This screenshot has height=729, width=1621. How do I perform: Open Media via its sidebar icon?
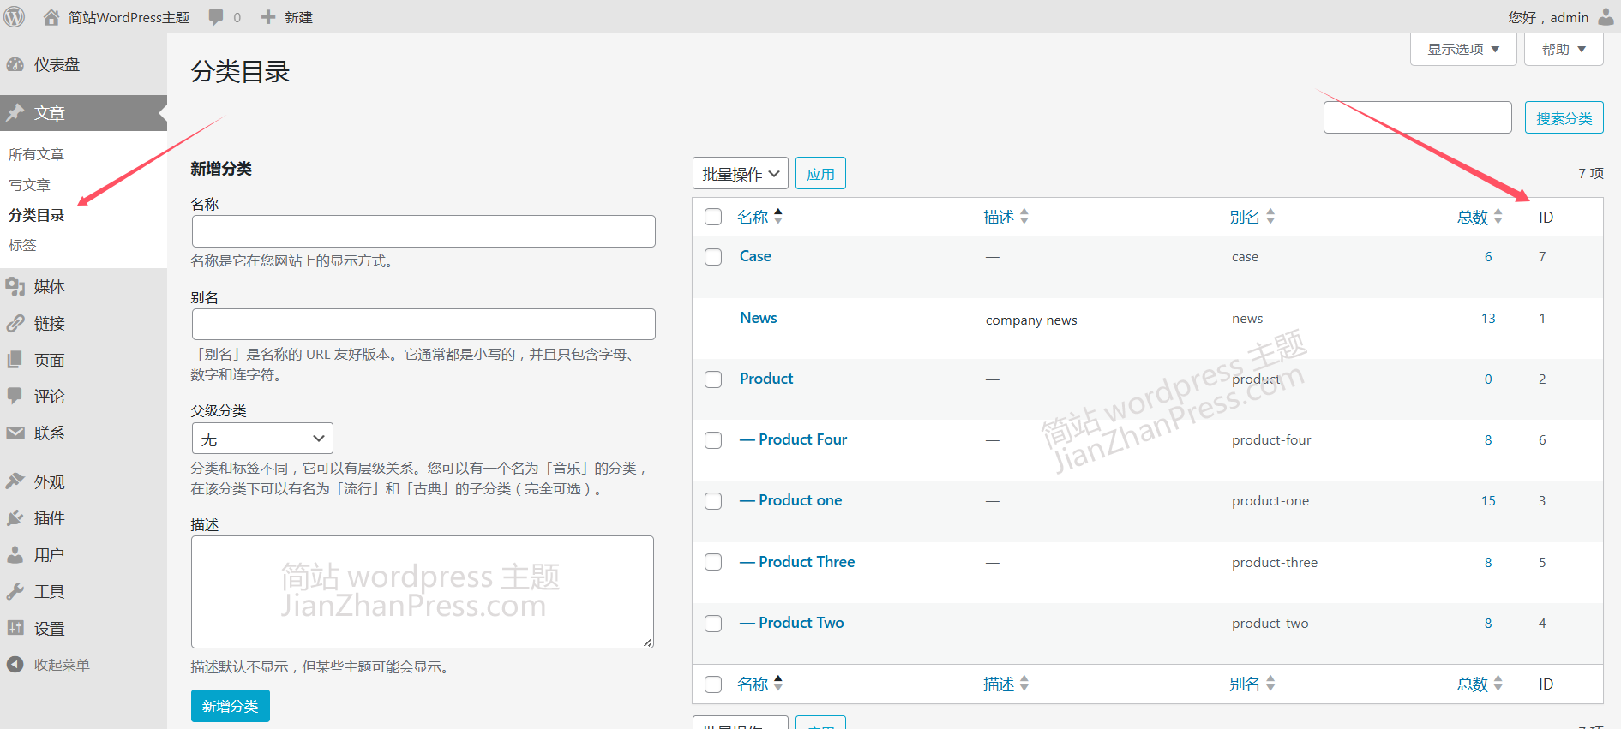pyautogui.click(x=15, y=287)
